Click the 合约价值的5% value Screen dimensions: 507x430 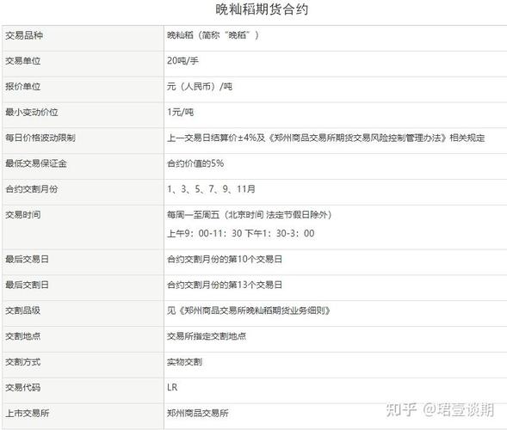point(195,163)
